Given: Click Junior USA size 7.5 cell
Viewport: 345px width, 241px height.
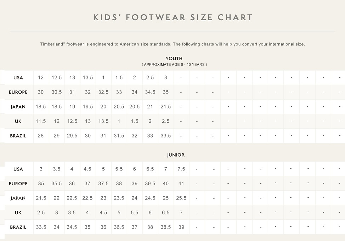Looking at the screenshot, I should [x=181, y=169].
